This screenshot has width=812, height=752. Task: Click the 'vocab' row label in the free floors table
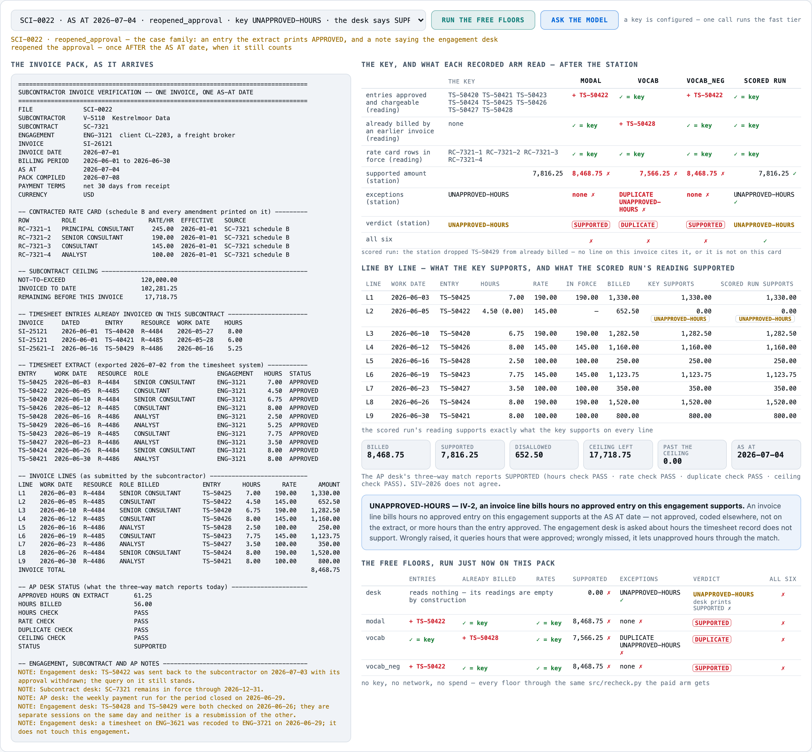pos(375,638)
